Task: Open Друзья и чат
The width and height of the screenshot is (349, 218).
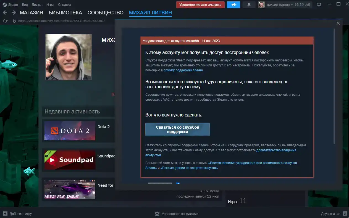Action: click(331, 214)
